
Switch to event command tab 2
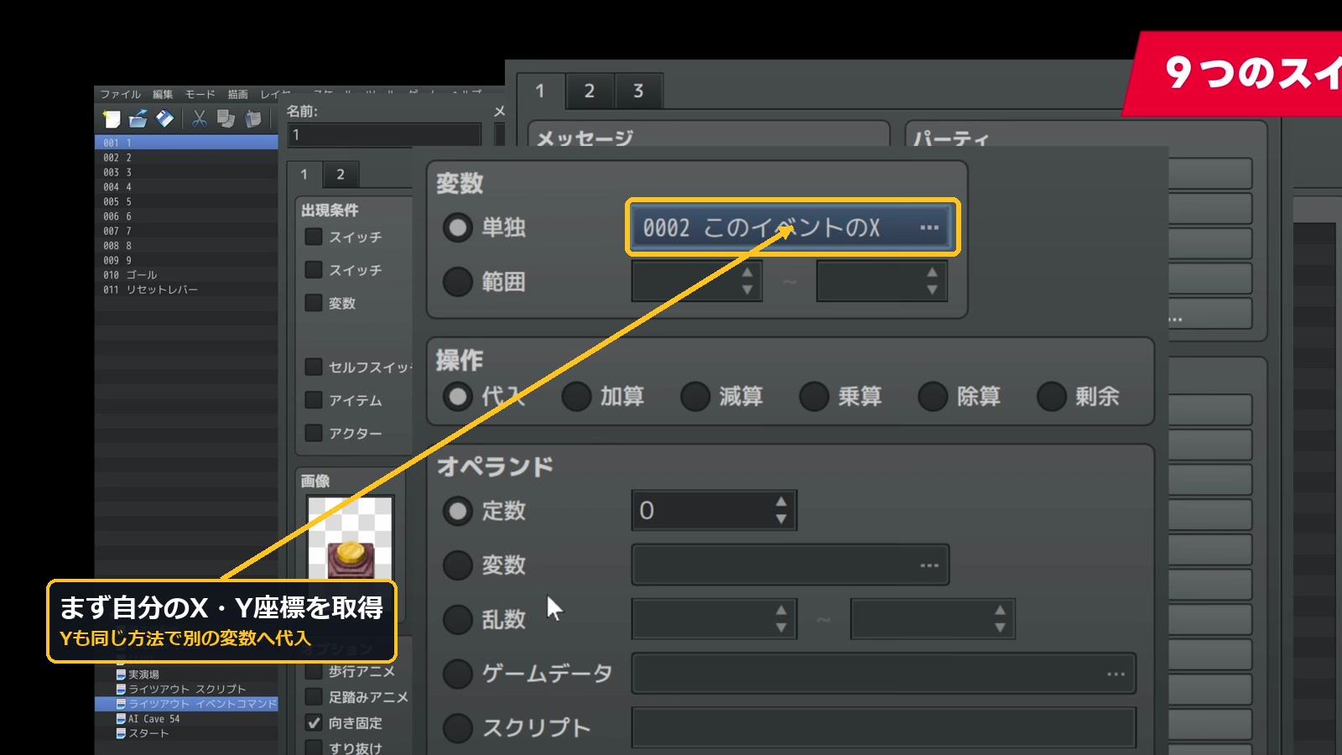(590, 91)
